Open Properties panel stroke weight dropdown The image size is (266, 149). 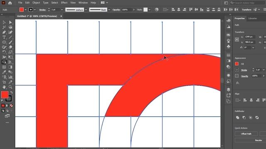coord(264,70)
